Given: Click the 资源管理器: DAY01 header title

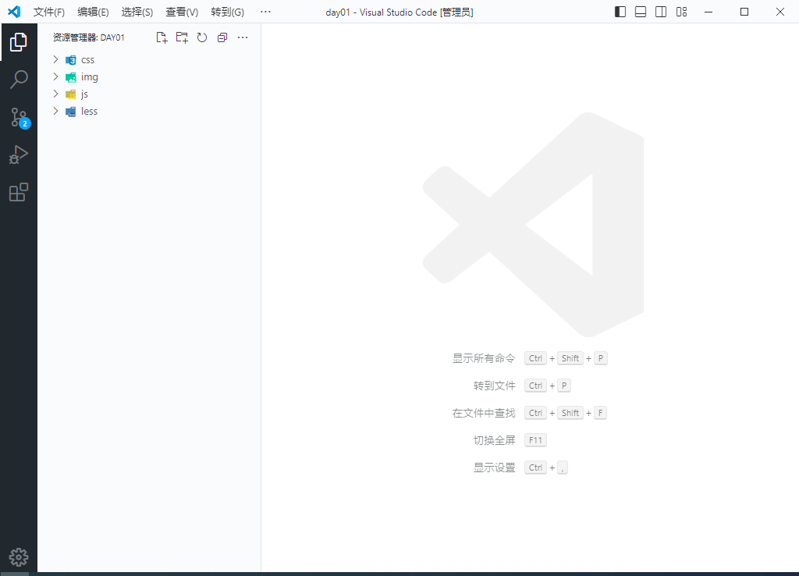Looking at the screenshot, I should 89,37.
